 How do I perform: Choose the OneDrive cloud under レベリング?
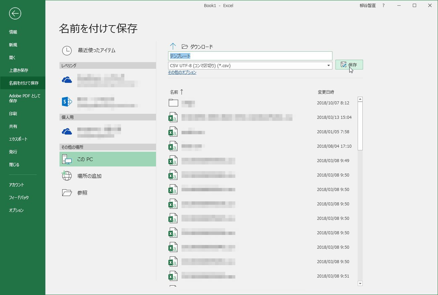(67, 80)
